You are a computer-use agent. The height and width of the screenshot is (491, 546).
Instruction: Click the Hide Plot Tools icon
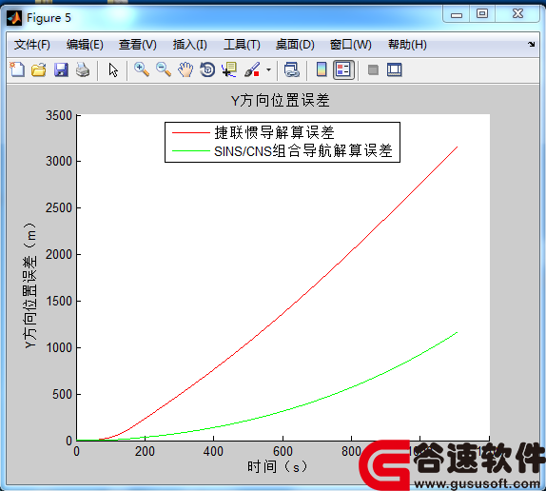373,70
